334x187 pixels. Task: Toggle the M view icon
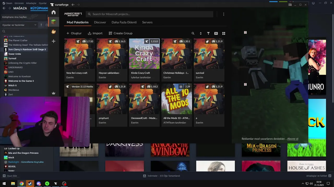pos(216,33)
